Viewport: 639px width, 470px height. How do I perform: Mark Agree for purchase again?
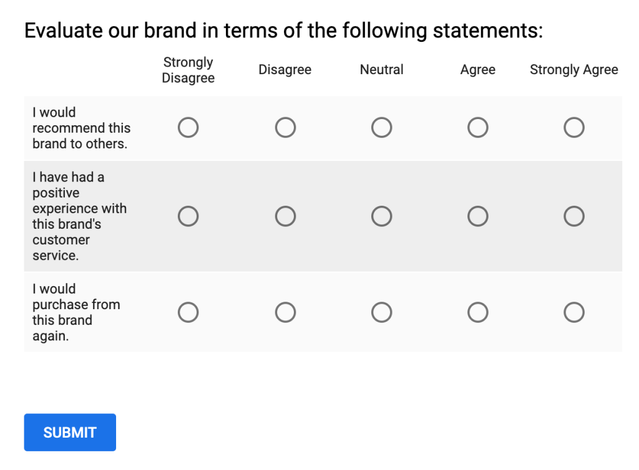point(478,312)
